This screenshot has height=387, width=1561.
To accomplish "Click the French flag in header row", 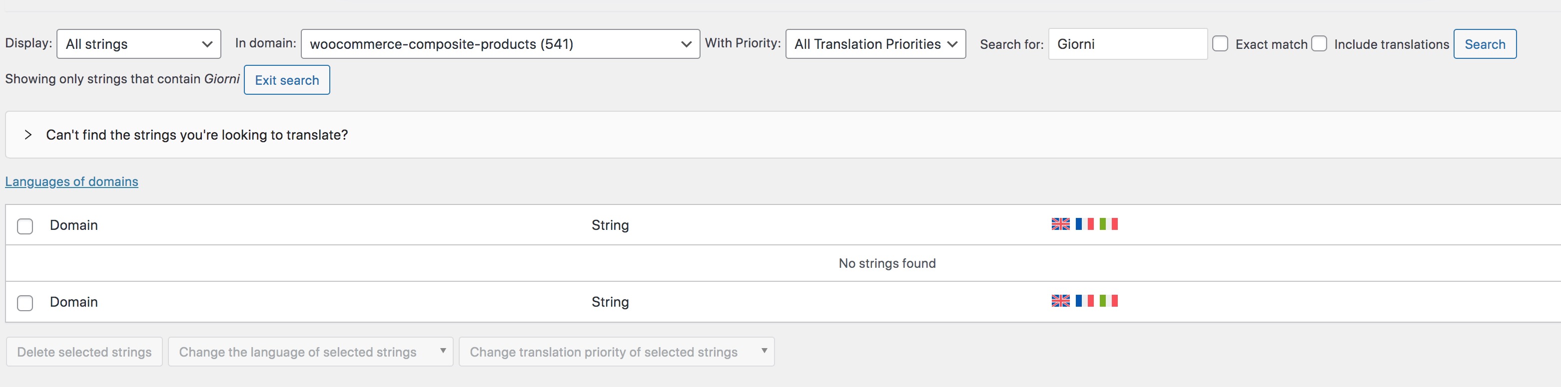I will point(1085,224).
